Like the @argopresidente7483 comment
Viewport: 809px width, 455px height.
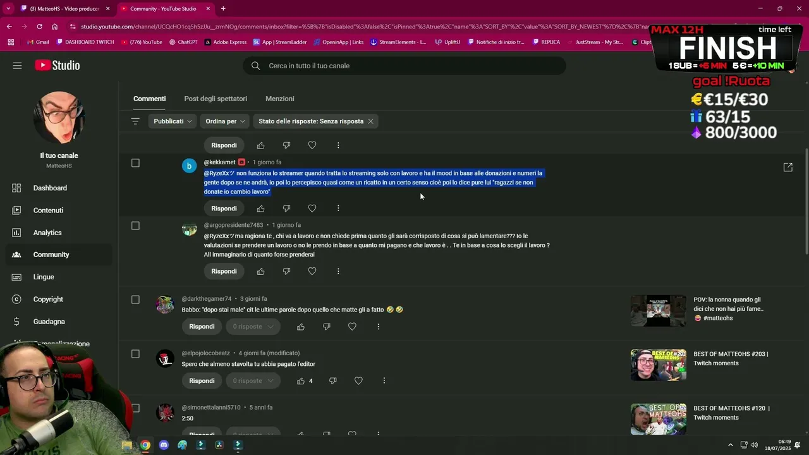pos(261,271)
